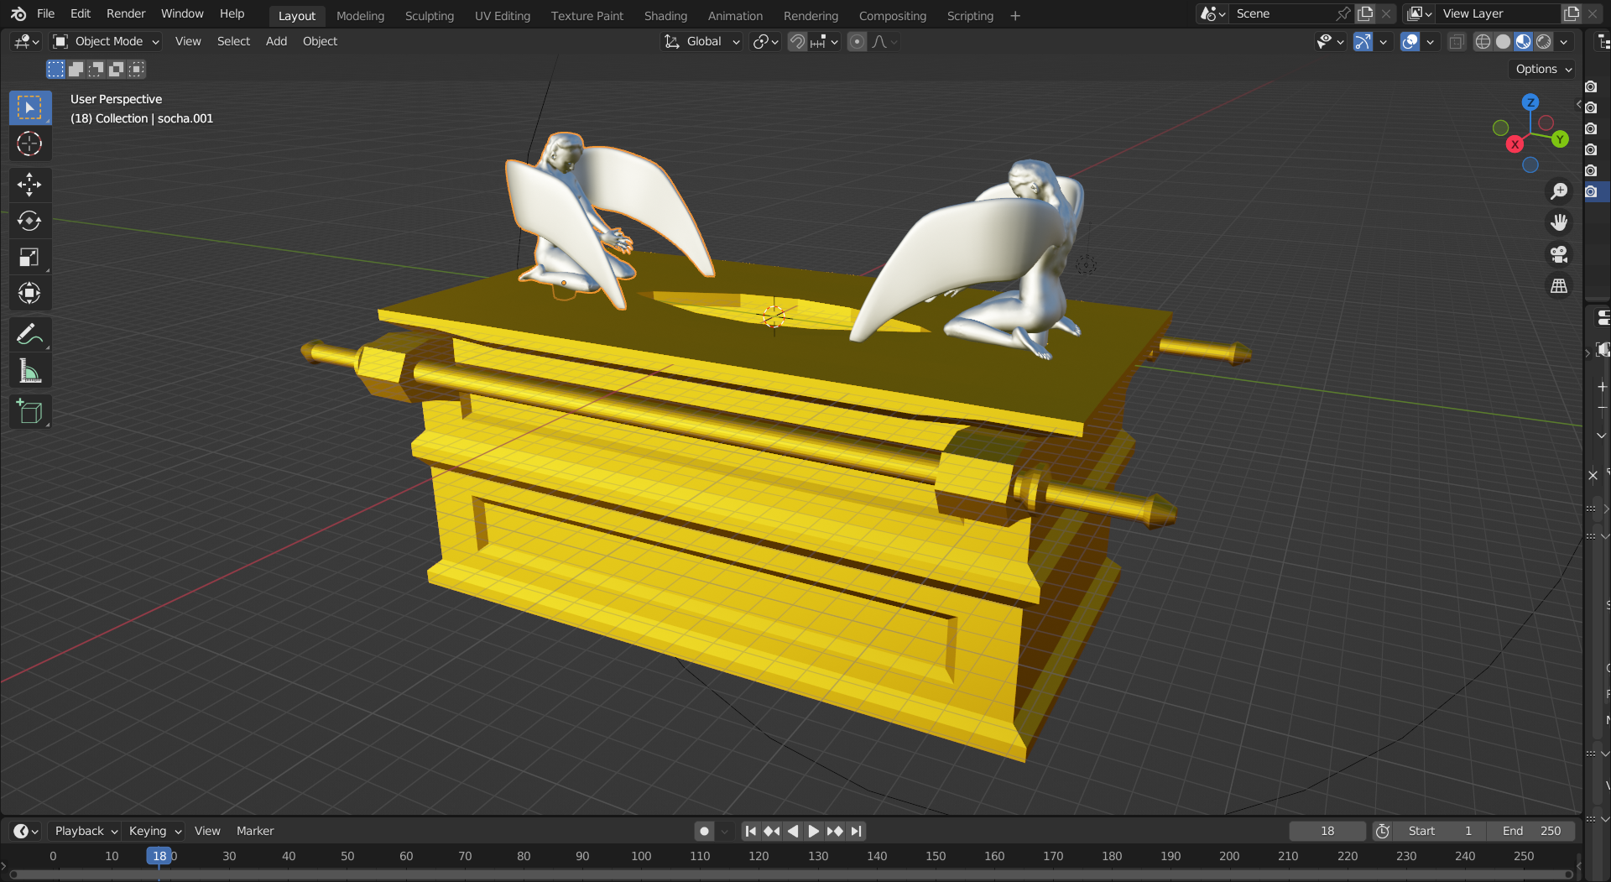Click the Add Cube tool
The height and width of the screenshot is (882, 1611).
(x=30, y=411)
